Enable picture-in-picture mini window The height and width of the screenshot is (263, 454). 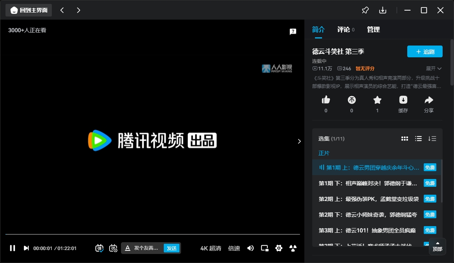coord(265,248)
